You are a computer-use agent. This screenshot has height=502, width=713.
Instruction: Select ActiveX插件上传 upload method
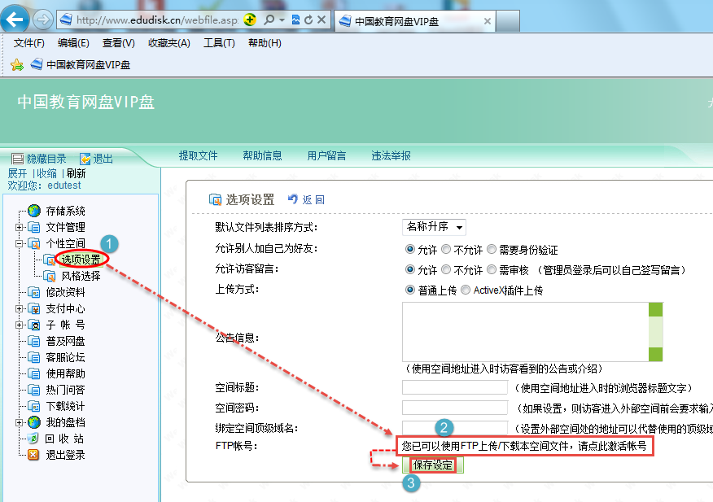click(x=466, y=290)
